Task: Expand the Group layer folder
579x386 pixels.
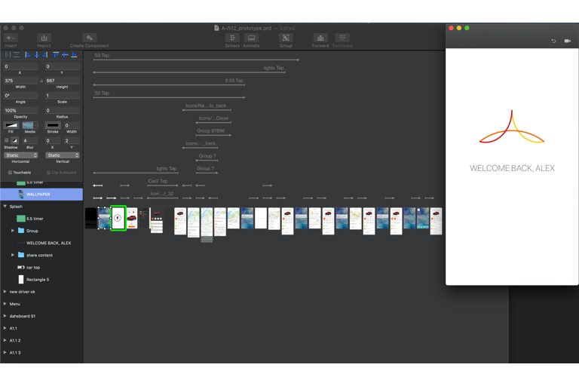Action: point(13,231)
